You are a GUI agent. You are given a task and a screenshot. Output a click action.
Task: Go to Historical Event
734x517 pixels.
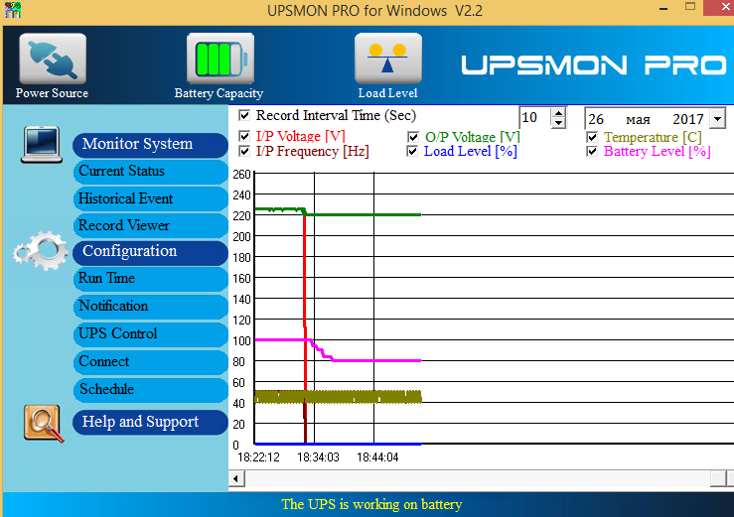tap(150, 198)
